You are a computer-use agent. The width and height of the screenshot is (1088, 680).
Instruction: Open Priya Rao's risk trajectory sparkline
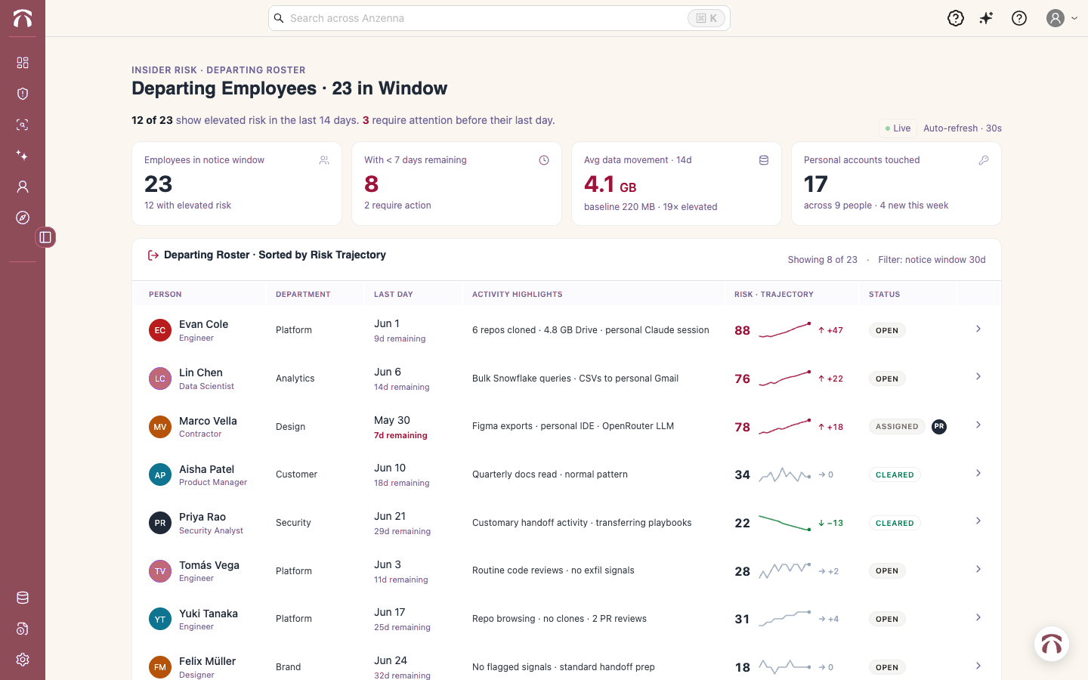pyautogui.click(x=785, y=523)
